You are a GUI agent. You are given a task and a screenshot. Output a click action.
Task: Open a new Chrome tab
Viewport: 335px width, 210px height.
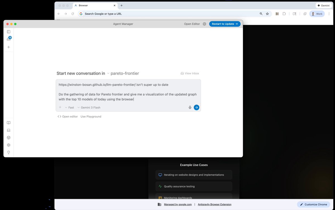[121, 6]
